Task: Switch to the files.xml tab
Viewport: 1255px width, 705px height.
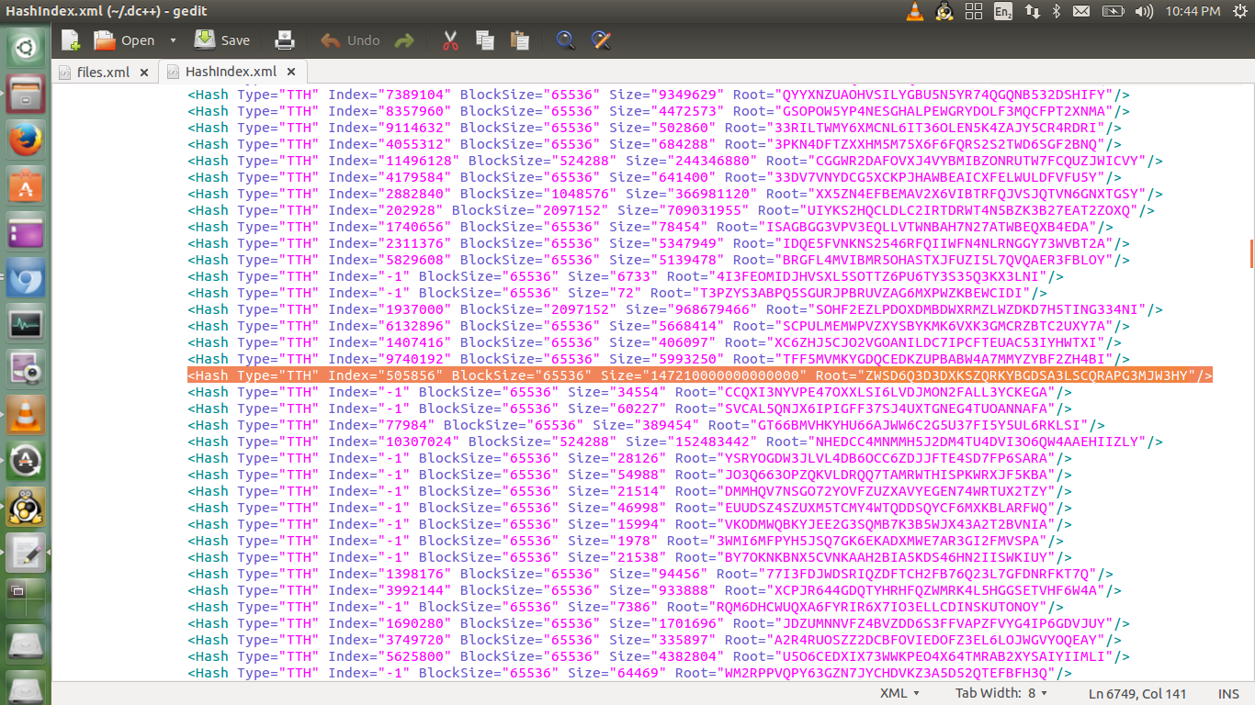Action: pyautogui.click(x=102, y=72)
